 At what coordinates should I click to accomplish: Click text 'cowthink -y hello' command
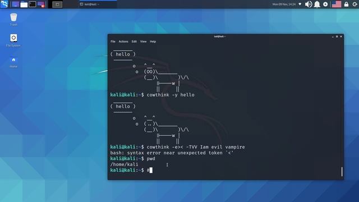(x=171, y=95)
